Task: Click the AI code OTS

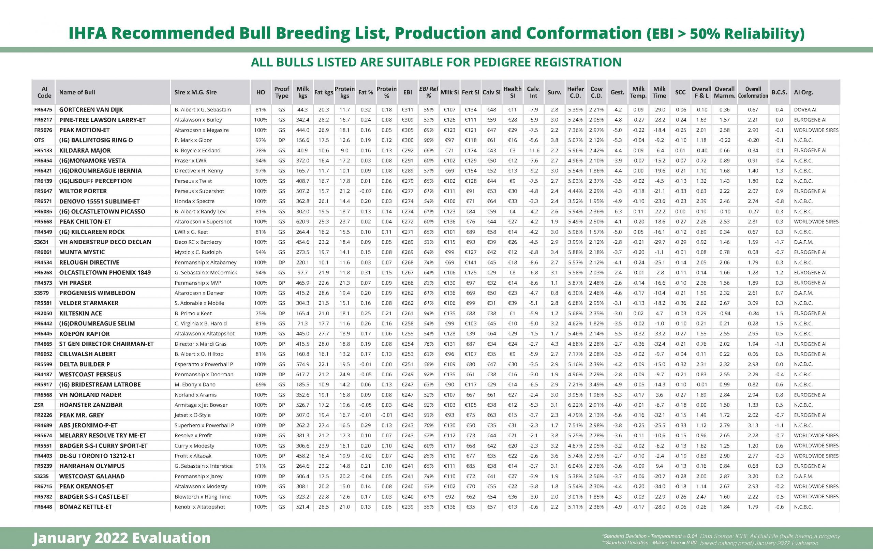Action: coord(39,140)
